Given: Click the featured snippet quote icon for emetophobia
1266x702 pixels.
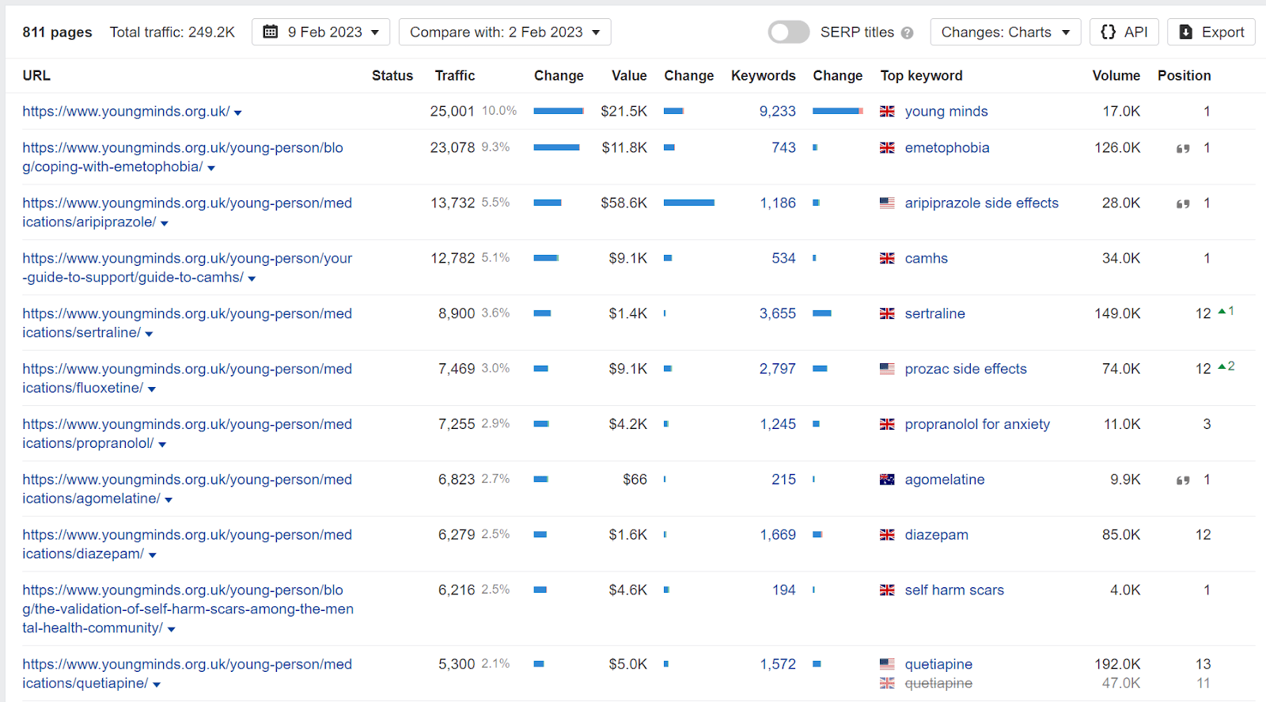Looking at the screenshot, I should [x=1183, y=149].
